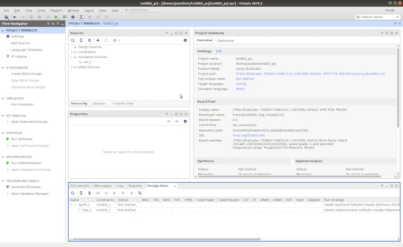The height and width of the screenshot is (247, 403).
Task: Click the percent icon in Design Runs
Action: 140,193
